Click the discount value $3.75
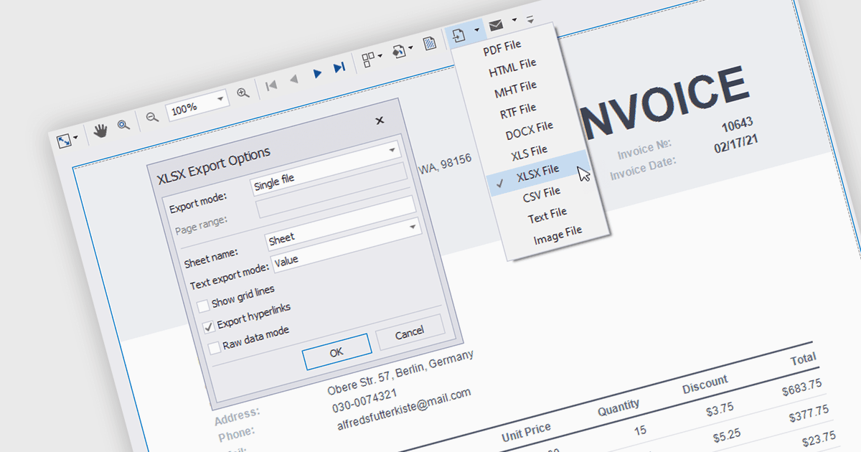Screen dimensions: 861x452 tap(720, 409)
